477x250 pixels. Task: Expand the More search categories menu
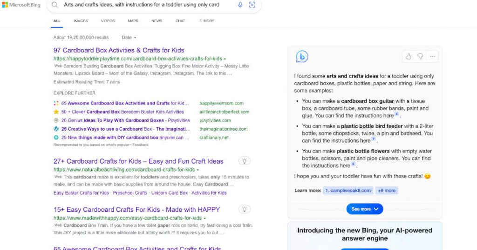[x=207, y=21]
